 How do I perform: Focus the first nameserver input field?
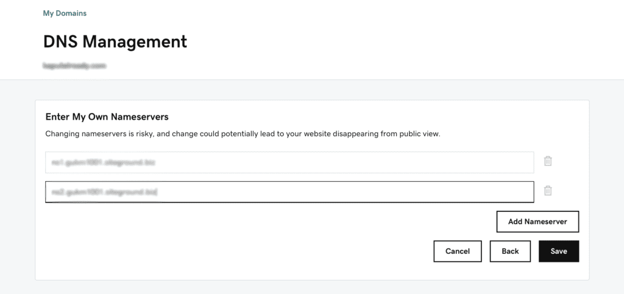coord(289,162)
